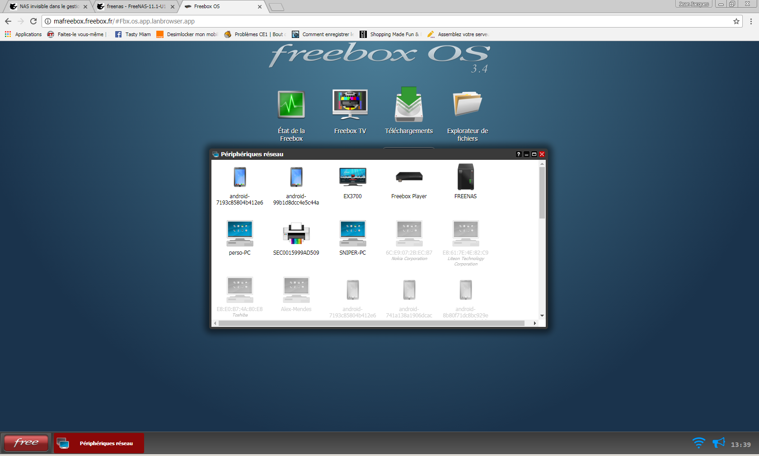
Task: Select the perso-PC computer icon
Action: click(x=240, y=233)
